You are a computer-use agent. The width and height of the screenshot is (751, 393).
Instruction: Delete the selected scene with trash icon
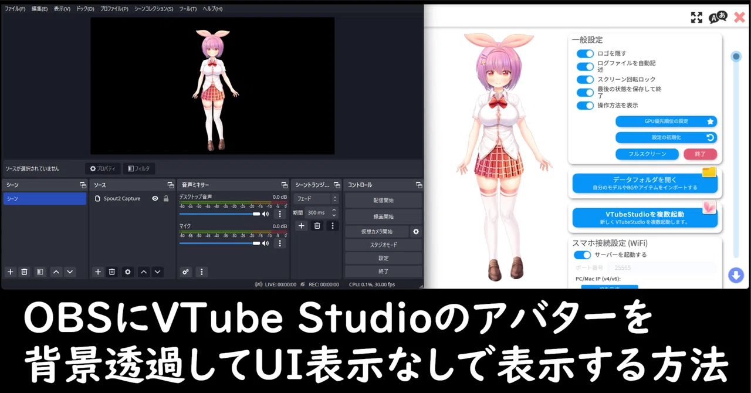(x=24, y=272)
